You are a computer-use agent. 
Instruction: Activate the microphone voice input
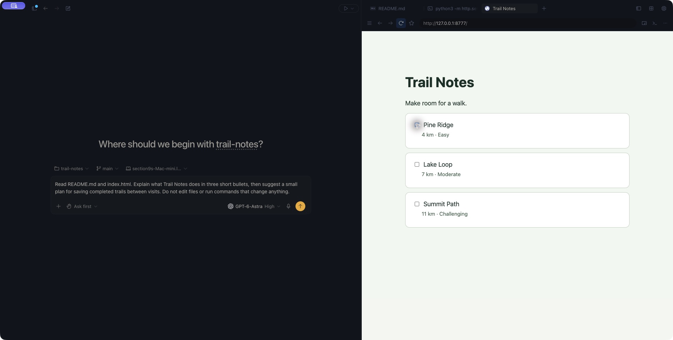tap(288, 206)
